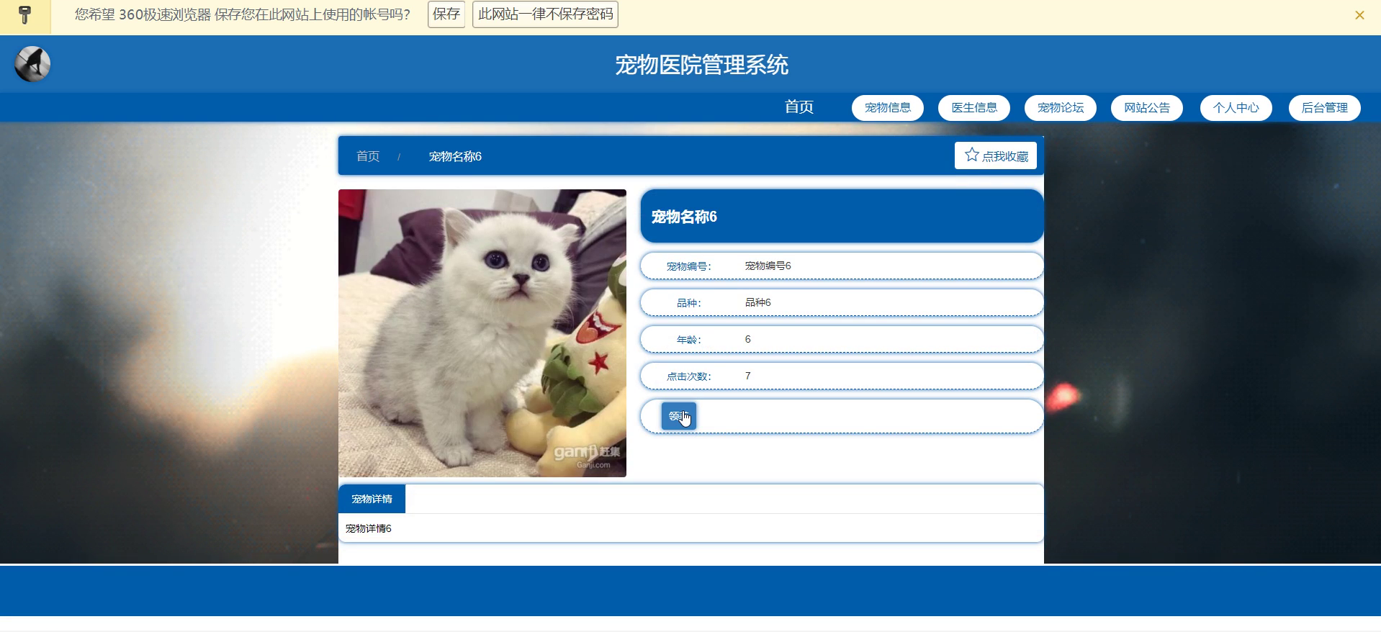This screenshot has height=632, width=1381.
Task: Go to 医生信息 section
Action: [974, 108]
